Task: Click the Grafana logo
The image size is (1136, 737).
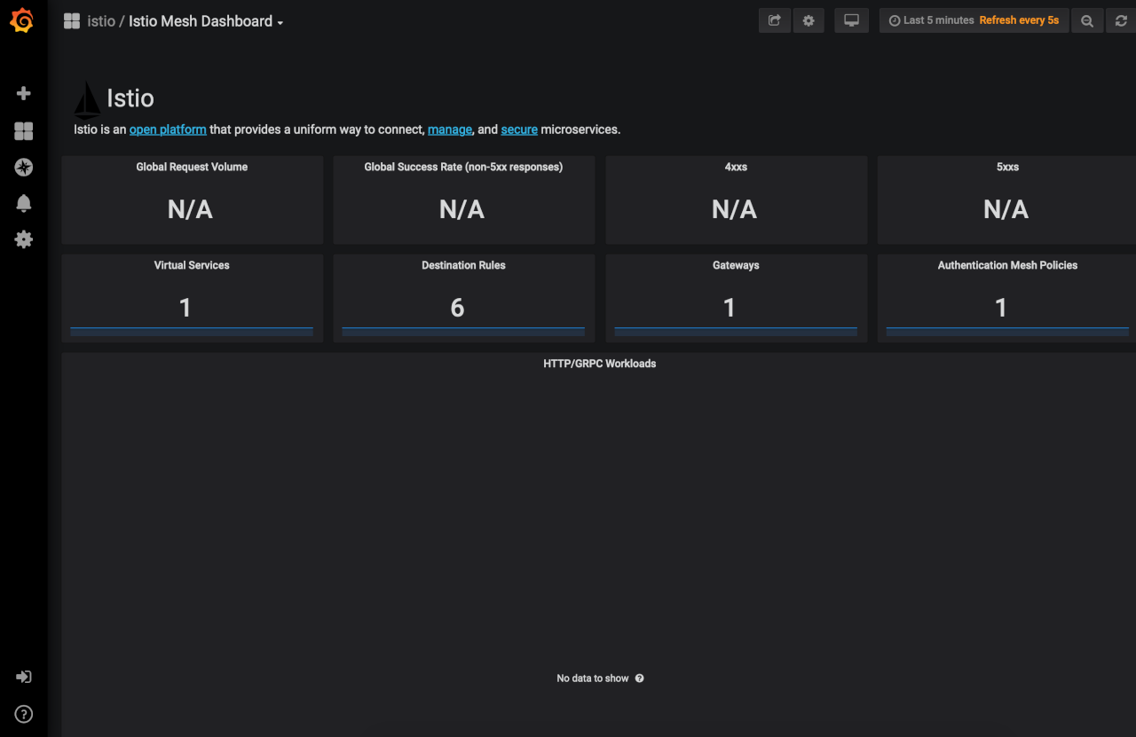Action: (23, 20)
